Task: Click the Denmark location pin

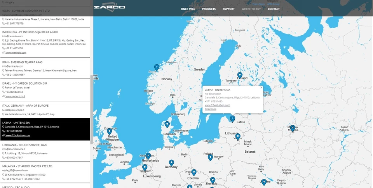Action: [x=167, y=124]
